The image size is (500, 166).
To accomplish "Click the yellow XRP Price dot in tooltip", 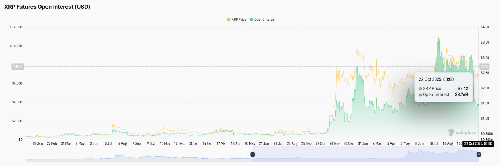I will [x=420, y=89].
